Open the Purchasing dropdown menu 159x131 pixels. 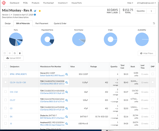(x=49, y=3)
